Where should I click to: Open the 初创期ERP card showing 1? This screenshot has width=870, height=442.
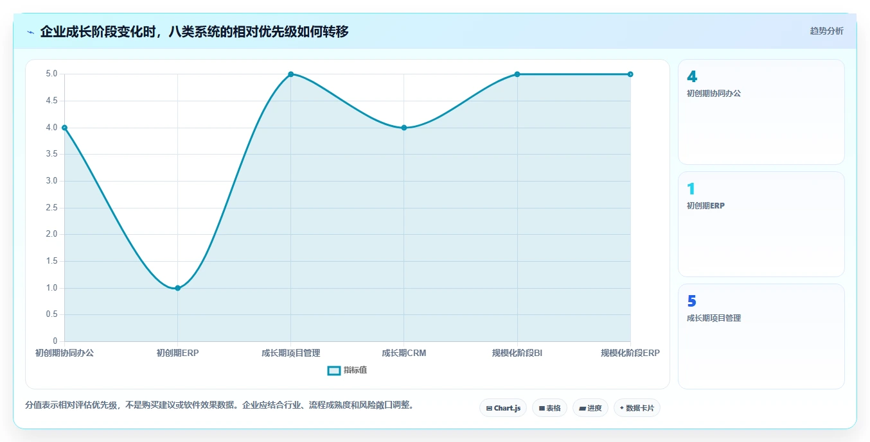761,225
